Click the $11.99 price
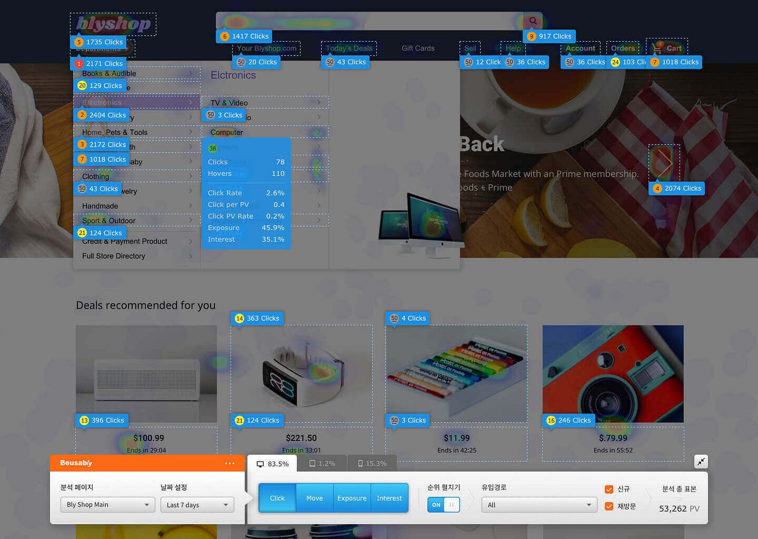 click(x=456, y=438)
